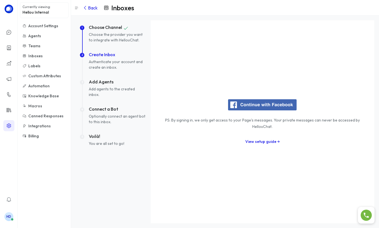Open the View setup guide link
Image resolution: width=379 pixels, height=228 pixels.
[262, 142]
